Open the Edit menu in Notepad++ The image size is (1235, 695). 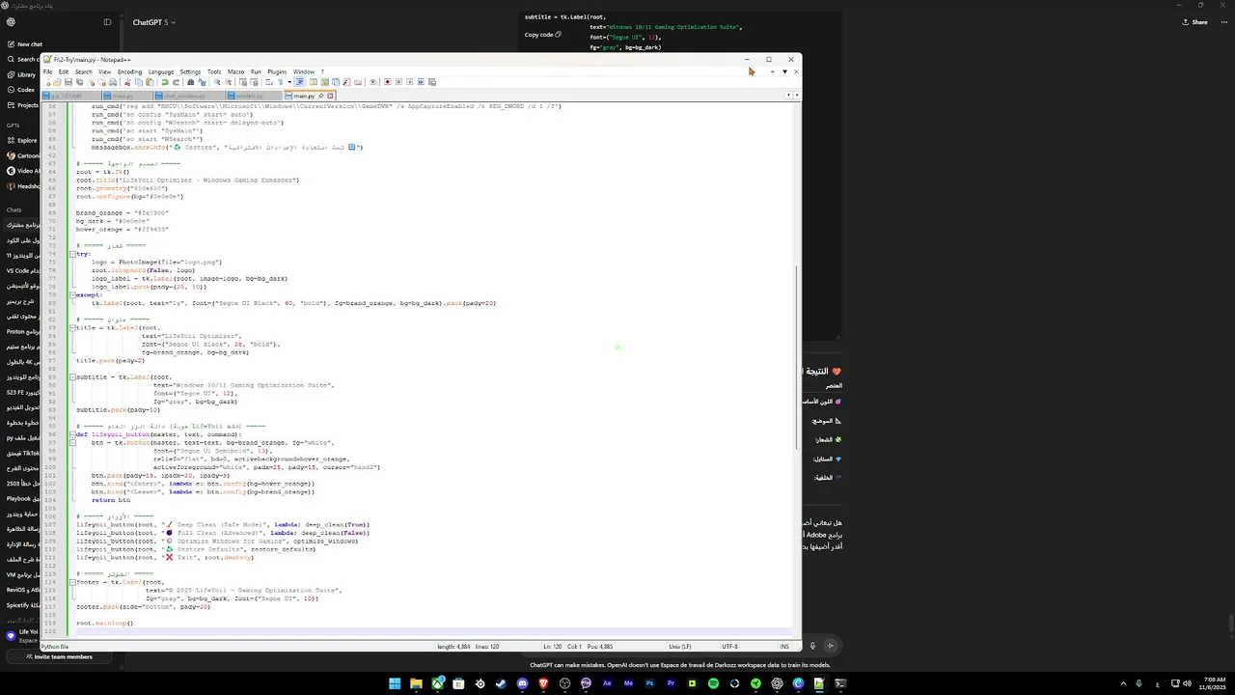(64, 71)
